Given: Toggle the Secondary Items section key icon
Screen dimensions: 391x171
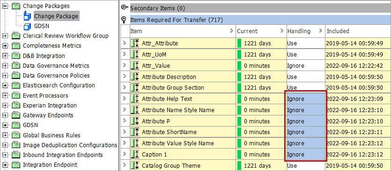Looking at the screenshot, I should pos(125,8).
